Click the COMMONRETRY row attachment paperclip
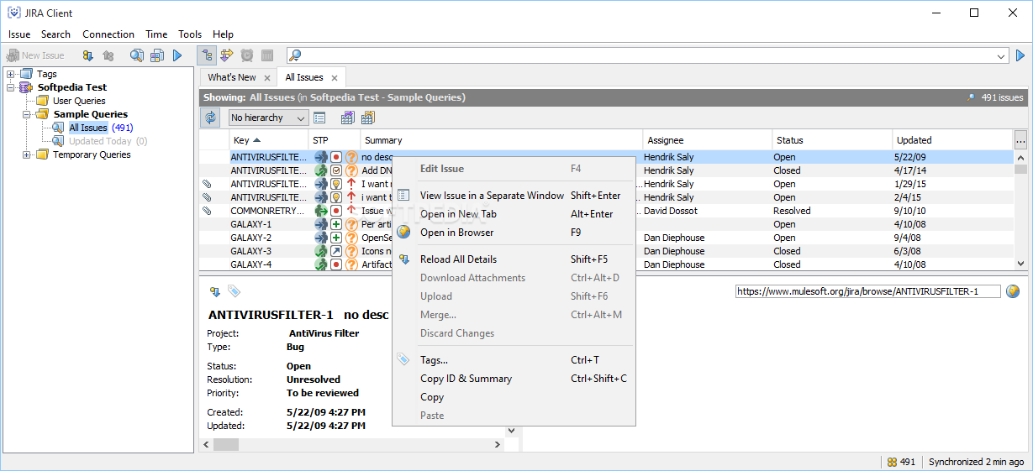The image size is (1033, 471). [207, 211]
